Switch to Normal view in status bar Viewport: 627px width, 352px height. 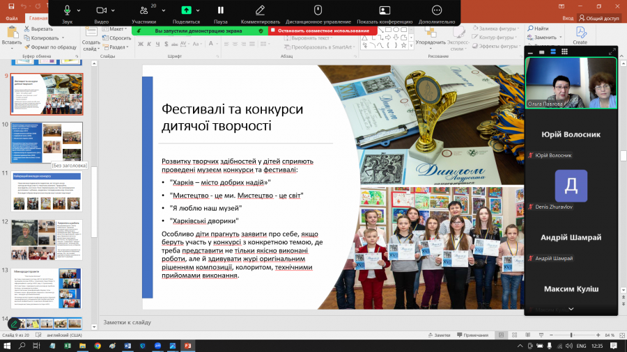pos(501,335)
